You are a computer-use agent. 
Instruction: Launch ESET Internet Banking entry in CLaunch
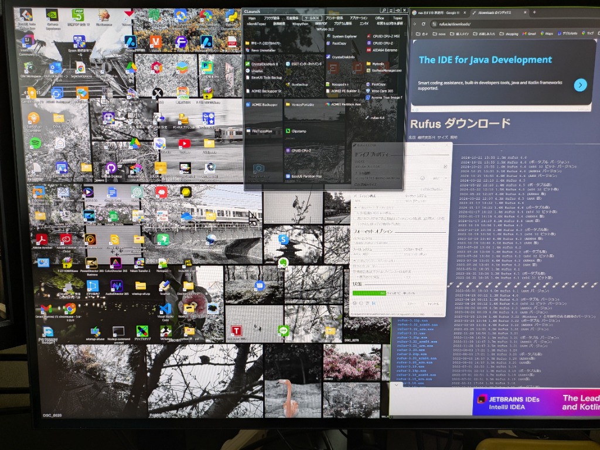pyautogui.click(x=304, y=64)
